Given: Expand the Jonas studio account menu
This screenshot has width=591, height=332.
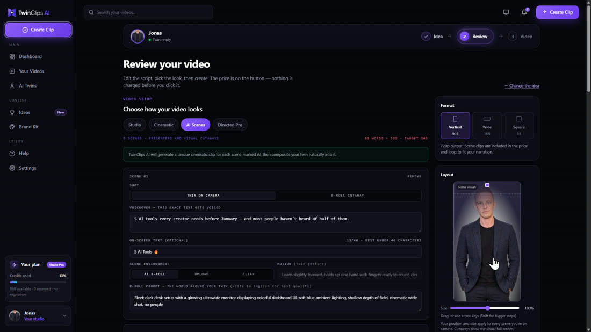Looking at the screenshot, I should pyautogui.click(x=64, y=316).
